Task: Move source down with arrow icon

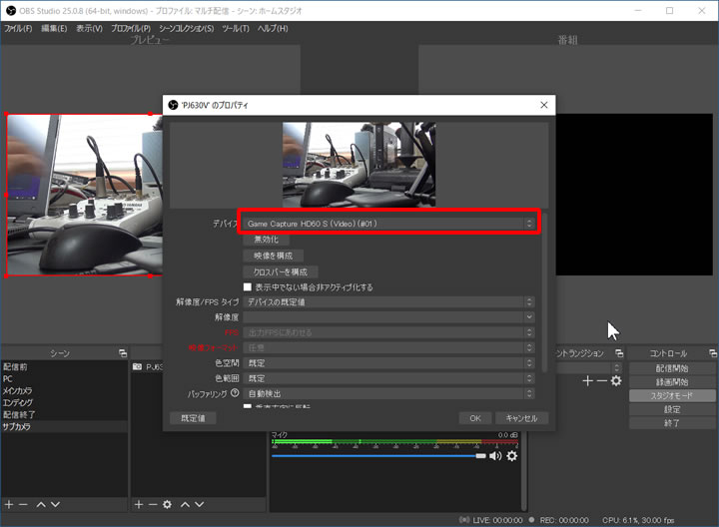Action: 200,505
